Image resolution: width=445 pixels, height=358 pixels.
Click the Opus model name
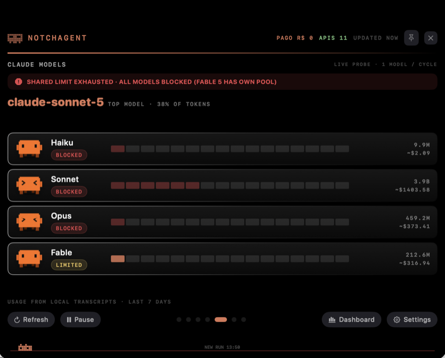(x=61, y=216)
